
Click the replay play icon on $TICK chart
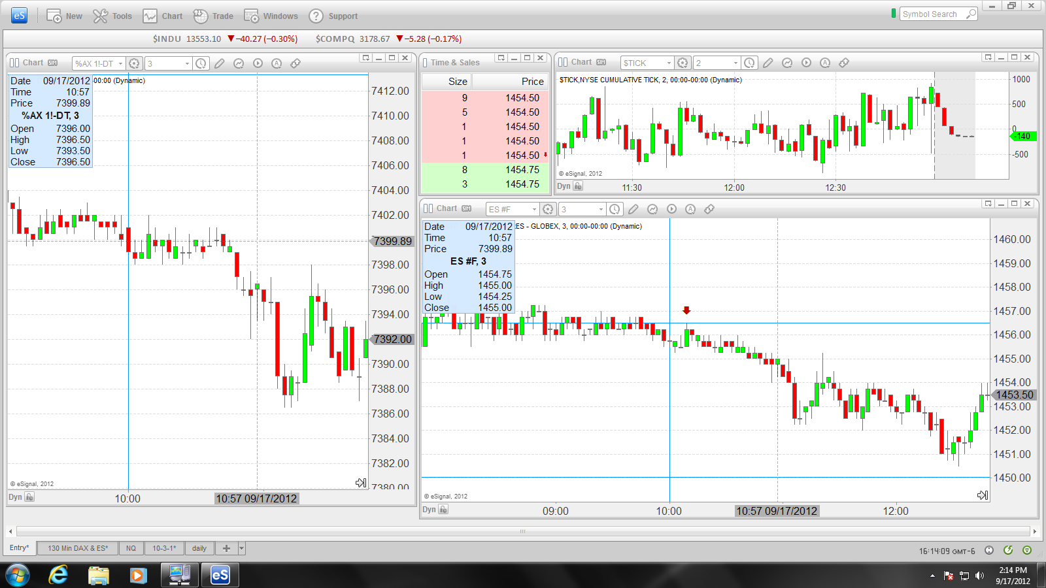(806, 63)
